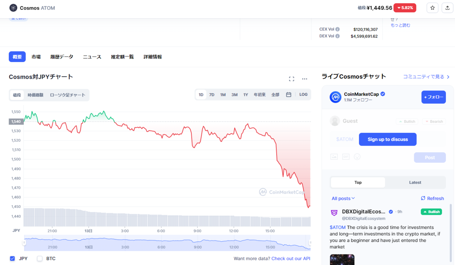Screen dimensions: 455x265
Task: Open the ニュース tab
Action: 92,57
